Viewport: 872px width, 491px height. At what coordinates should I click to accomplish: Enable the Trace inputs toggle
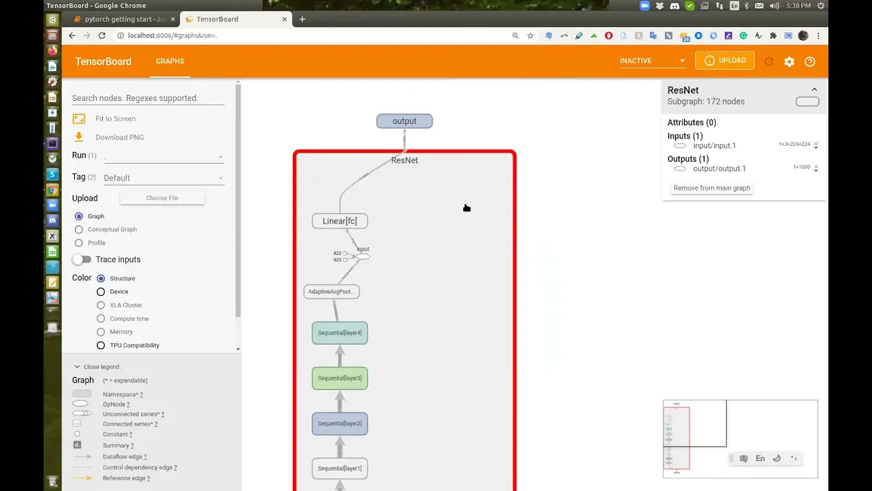coord(82,260)
